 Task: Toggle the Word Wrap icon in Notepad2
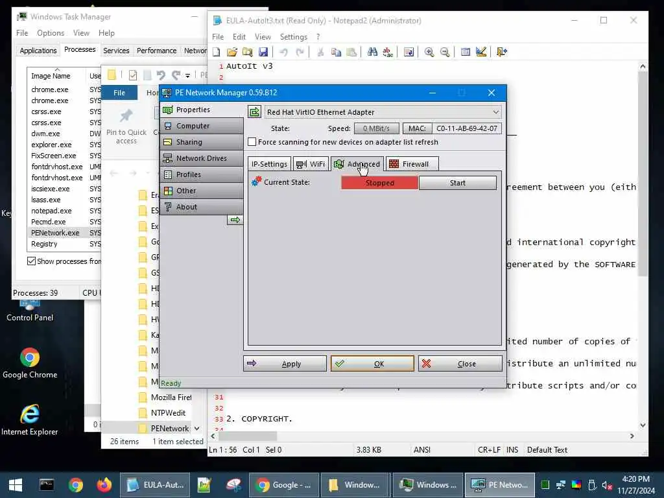pyautogui.click(x=409, y=52)
